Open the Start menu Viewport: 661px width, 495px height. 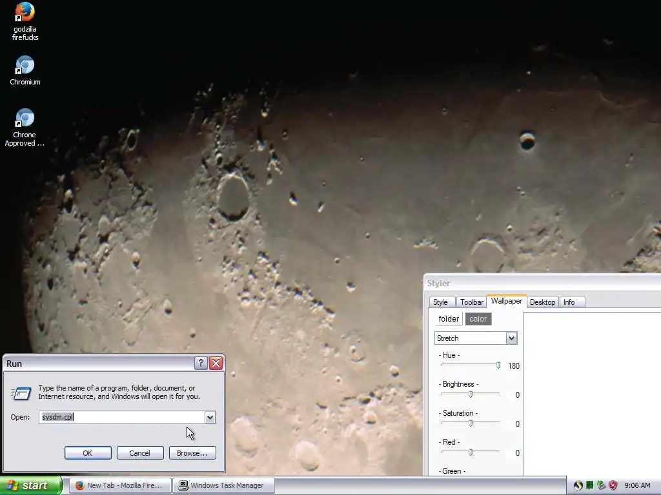click(31, 485)
